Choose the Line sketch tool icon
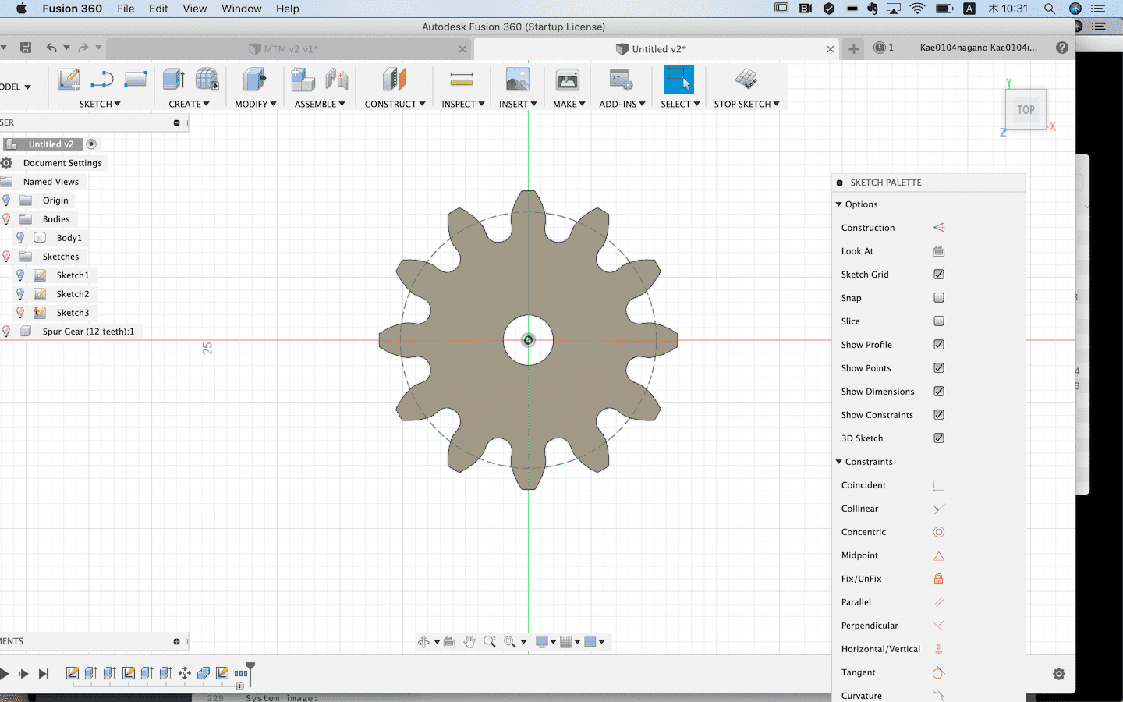Screen dimensions: 1123x702 click(x=102, y=80)
